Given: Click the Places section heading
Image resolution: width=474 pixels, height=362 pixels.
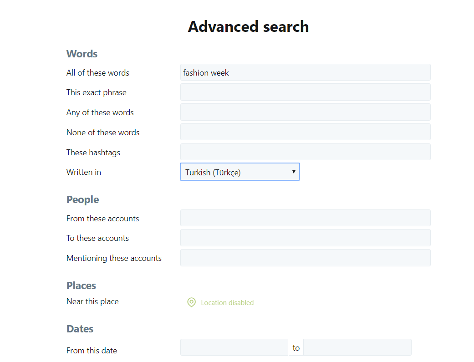Looking at the screenshot, I should pos(81,285).
